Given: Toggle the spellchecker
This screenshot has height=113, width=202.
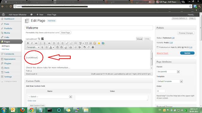Looking at the screenshot, I should tap(80, 43).
